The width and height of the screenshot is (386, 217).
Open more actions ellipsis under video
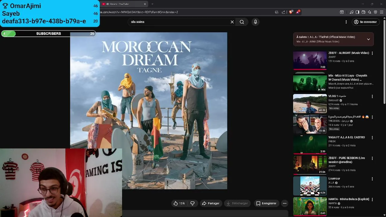click(285, 203)
